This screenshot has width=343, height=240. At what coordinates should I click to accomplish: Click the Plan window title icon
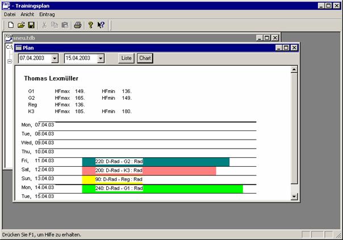(19, 48)
